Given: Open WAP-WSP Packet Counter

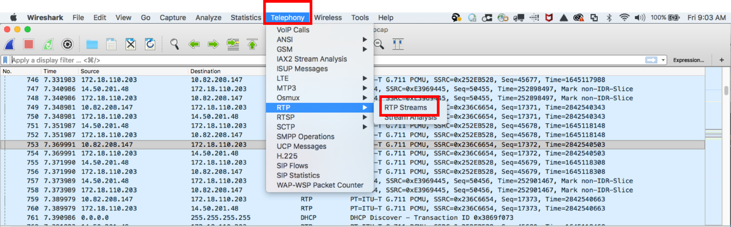Looking at the screenshot, I should pos(320,185).
